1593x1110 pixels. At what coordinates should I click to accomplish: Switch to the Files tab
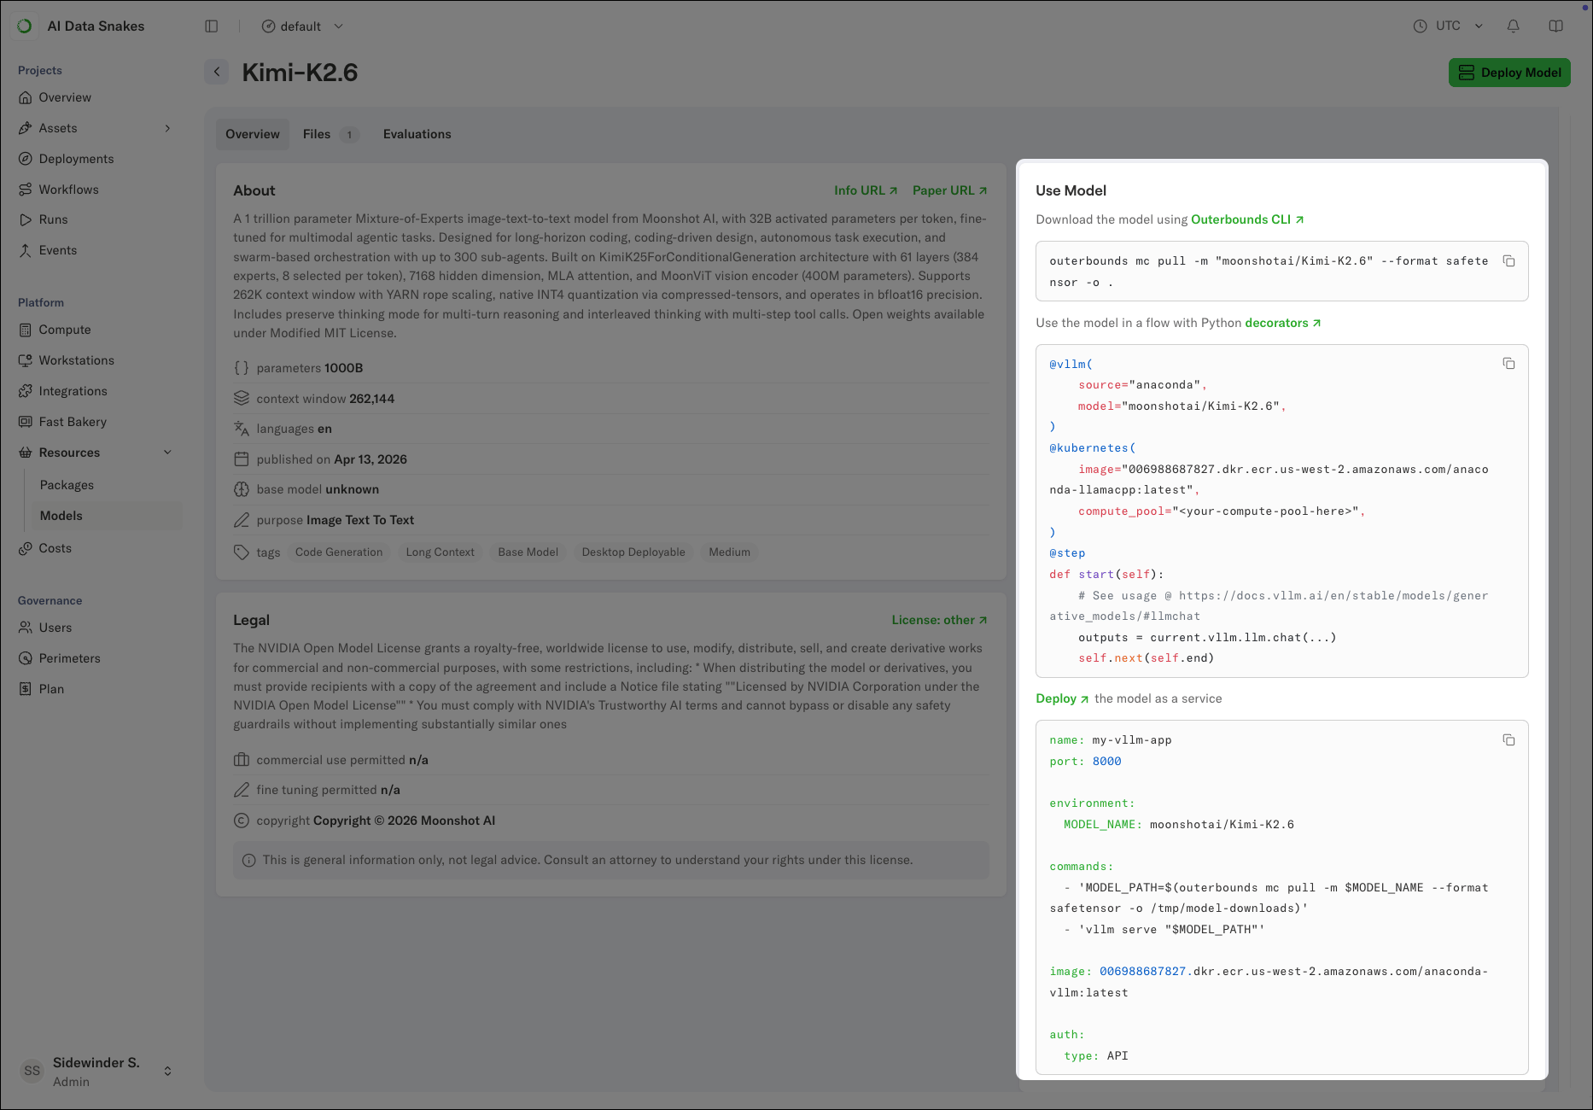click(330, 134)
